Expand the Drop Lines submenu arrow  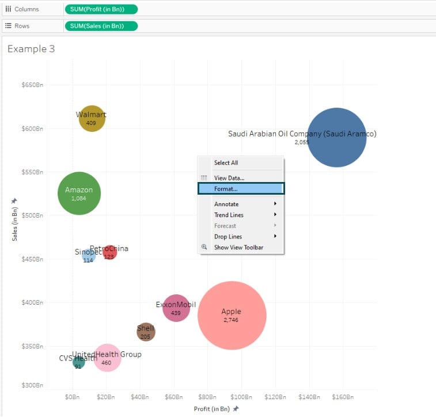(x=275, y=236)
